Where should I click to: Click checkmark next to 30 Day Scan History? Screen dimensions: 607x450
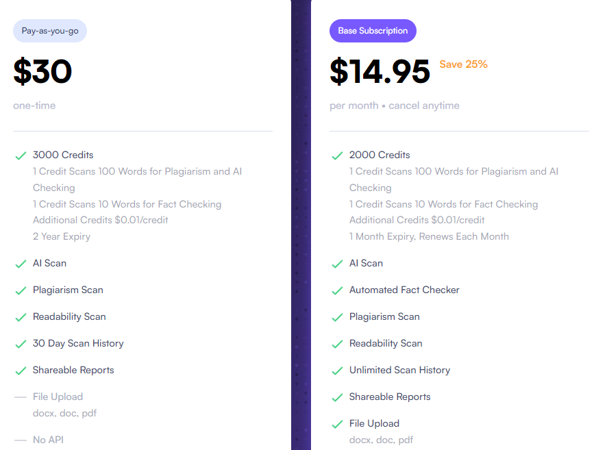click(x=21, y=344)
